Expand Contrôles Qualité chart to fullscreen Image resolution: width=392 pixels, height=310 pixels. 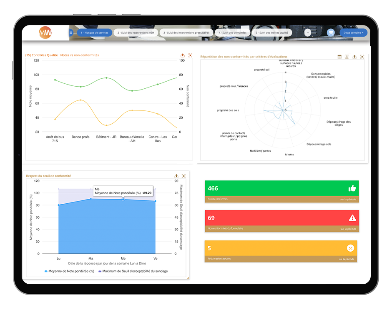tap(190, 55)
